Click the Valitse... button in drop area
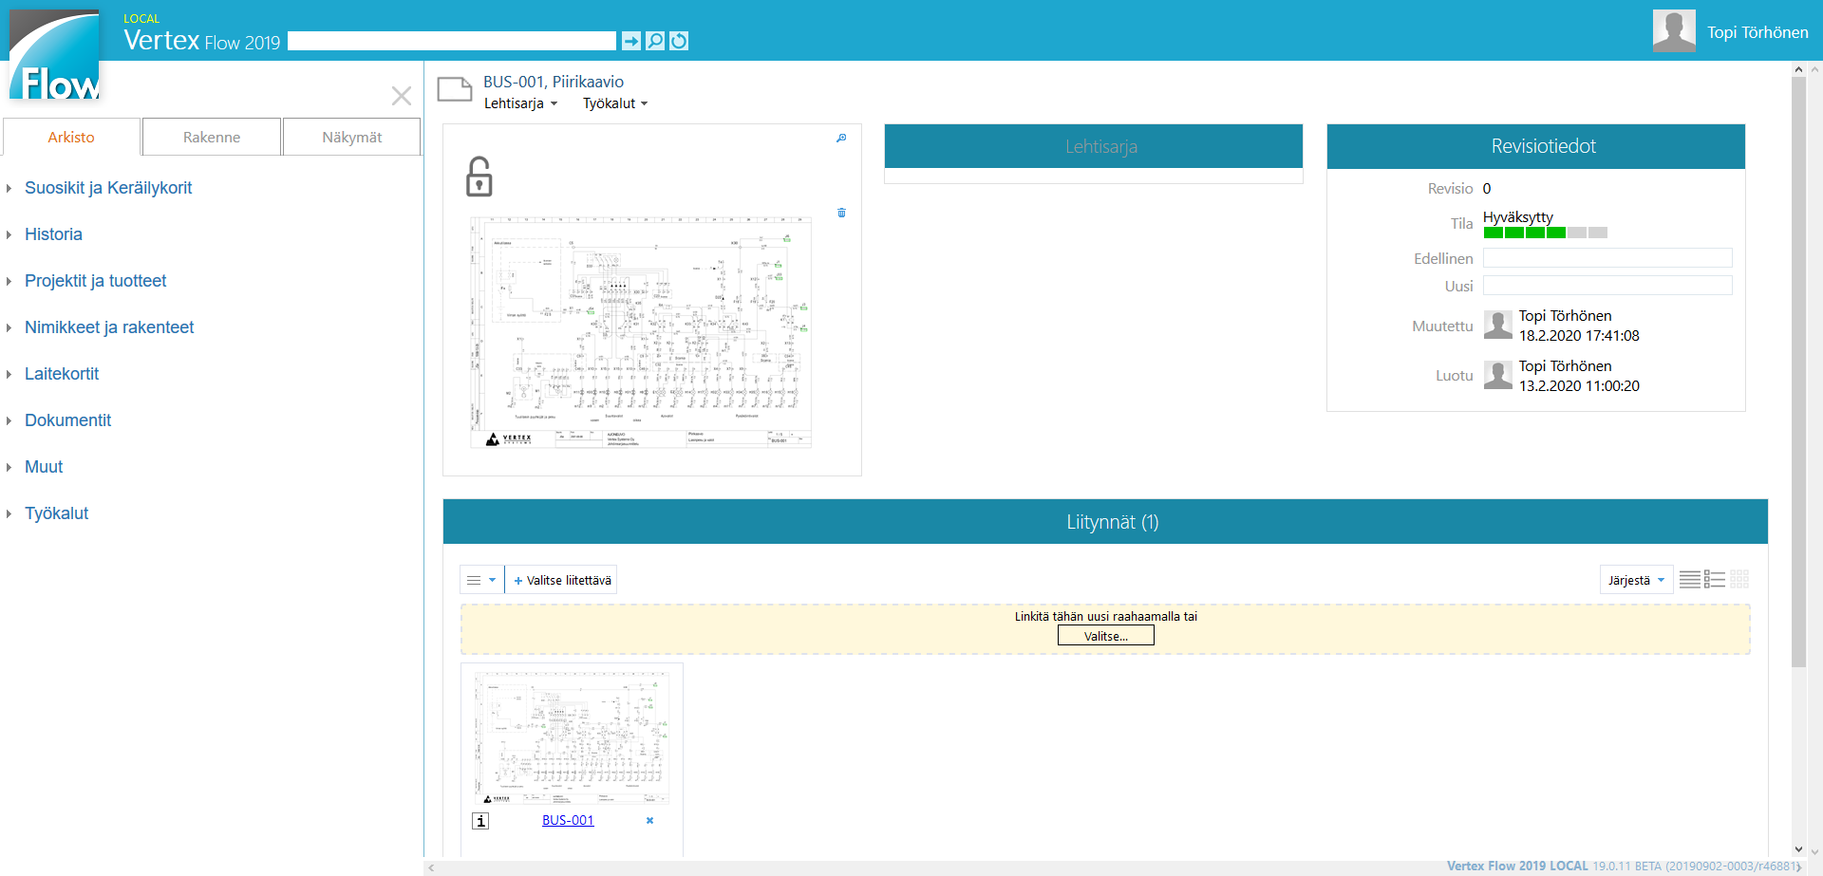Viewport: 1823px width, 876px height. (x=1106, y=636)
